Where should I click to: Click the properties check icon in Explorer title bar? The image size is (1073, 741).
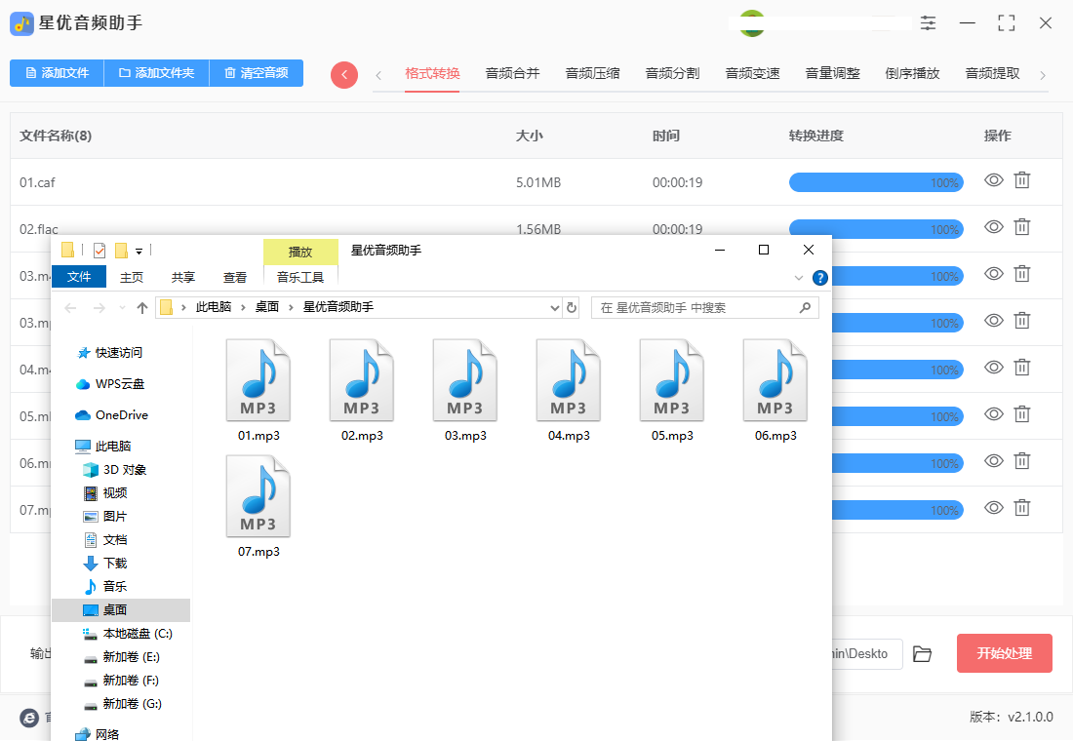pos(99,251)
